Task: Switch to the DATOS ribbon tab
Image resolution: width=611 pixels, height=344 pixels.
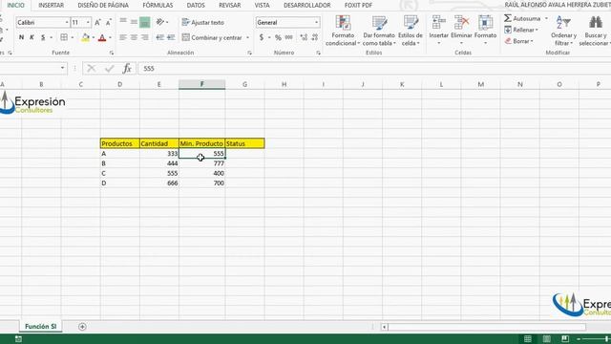Action: pyautogui.click(x=196, y=5)
